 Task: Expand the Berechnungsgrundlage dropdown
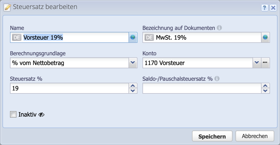133,63
